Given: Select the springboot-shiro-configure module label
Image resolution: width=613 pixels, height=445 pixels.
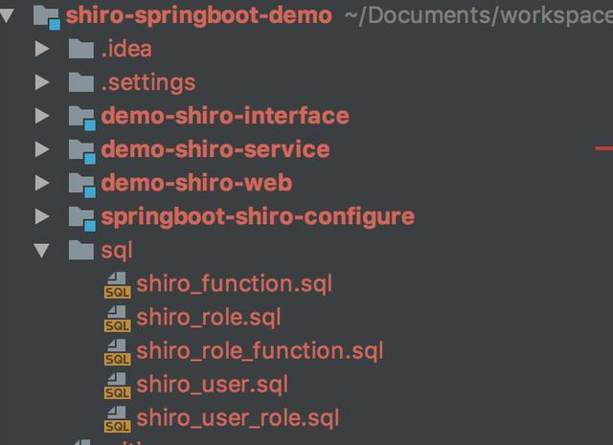Looking at the screenshot, I should point(258,217).
